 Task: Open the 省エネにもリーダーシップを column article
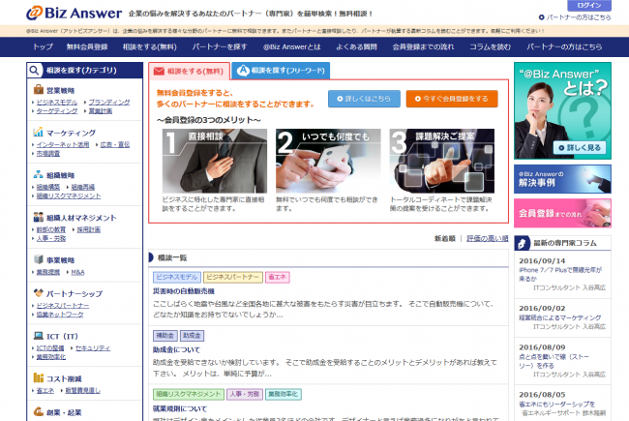pyautogui.click(x=556, y=404)
